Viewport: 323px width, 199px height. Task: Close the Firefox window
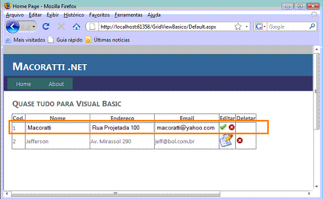point(313,6)
